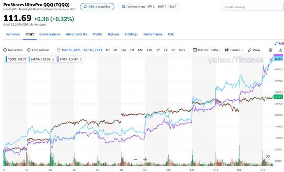Click the star icon on Add to watchlist
Viewport: 284px width, 172px height.
point(85,7)
